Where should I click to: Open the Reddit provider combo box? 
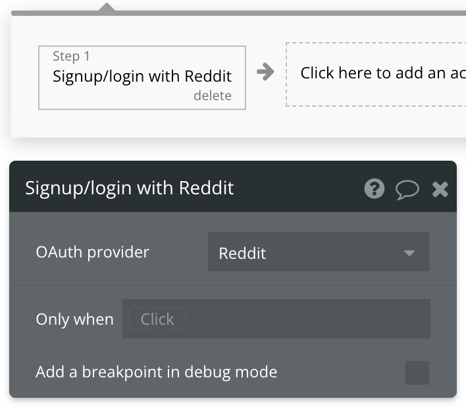tap(319, 252)
